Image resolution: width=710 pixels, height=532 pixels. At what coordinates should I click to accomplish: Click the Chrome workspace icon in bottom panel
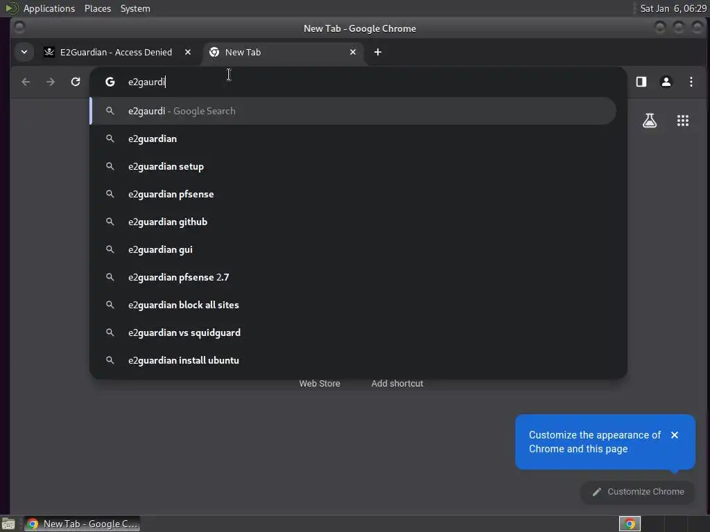[x=630, y=524]
